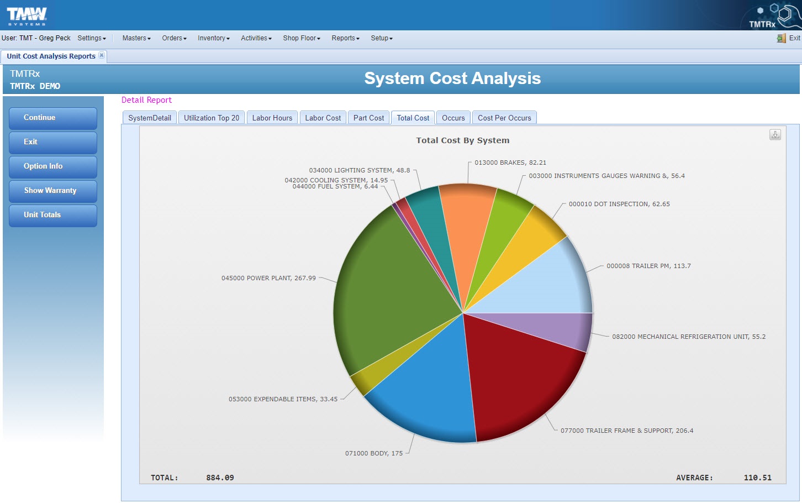Screen dimensions: 802x503
Task: Click the chart download icon
Action: point(775,135)
